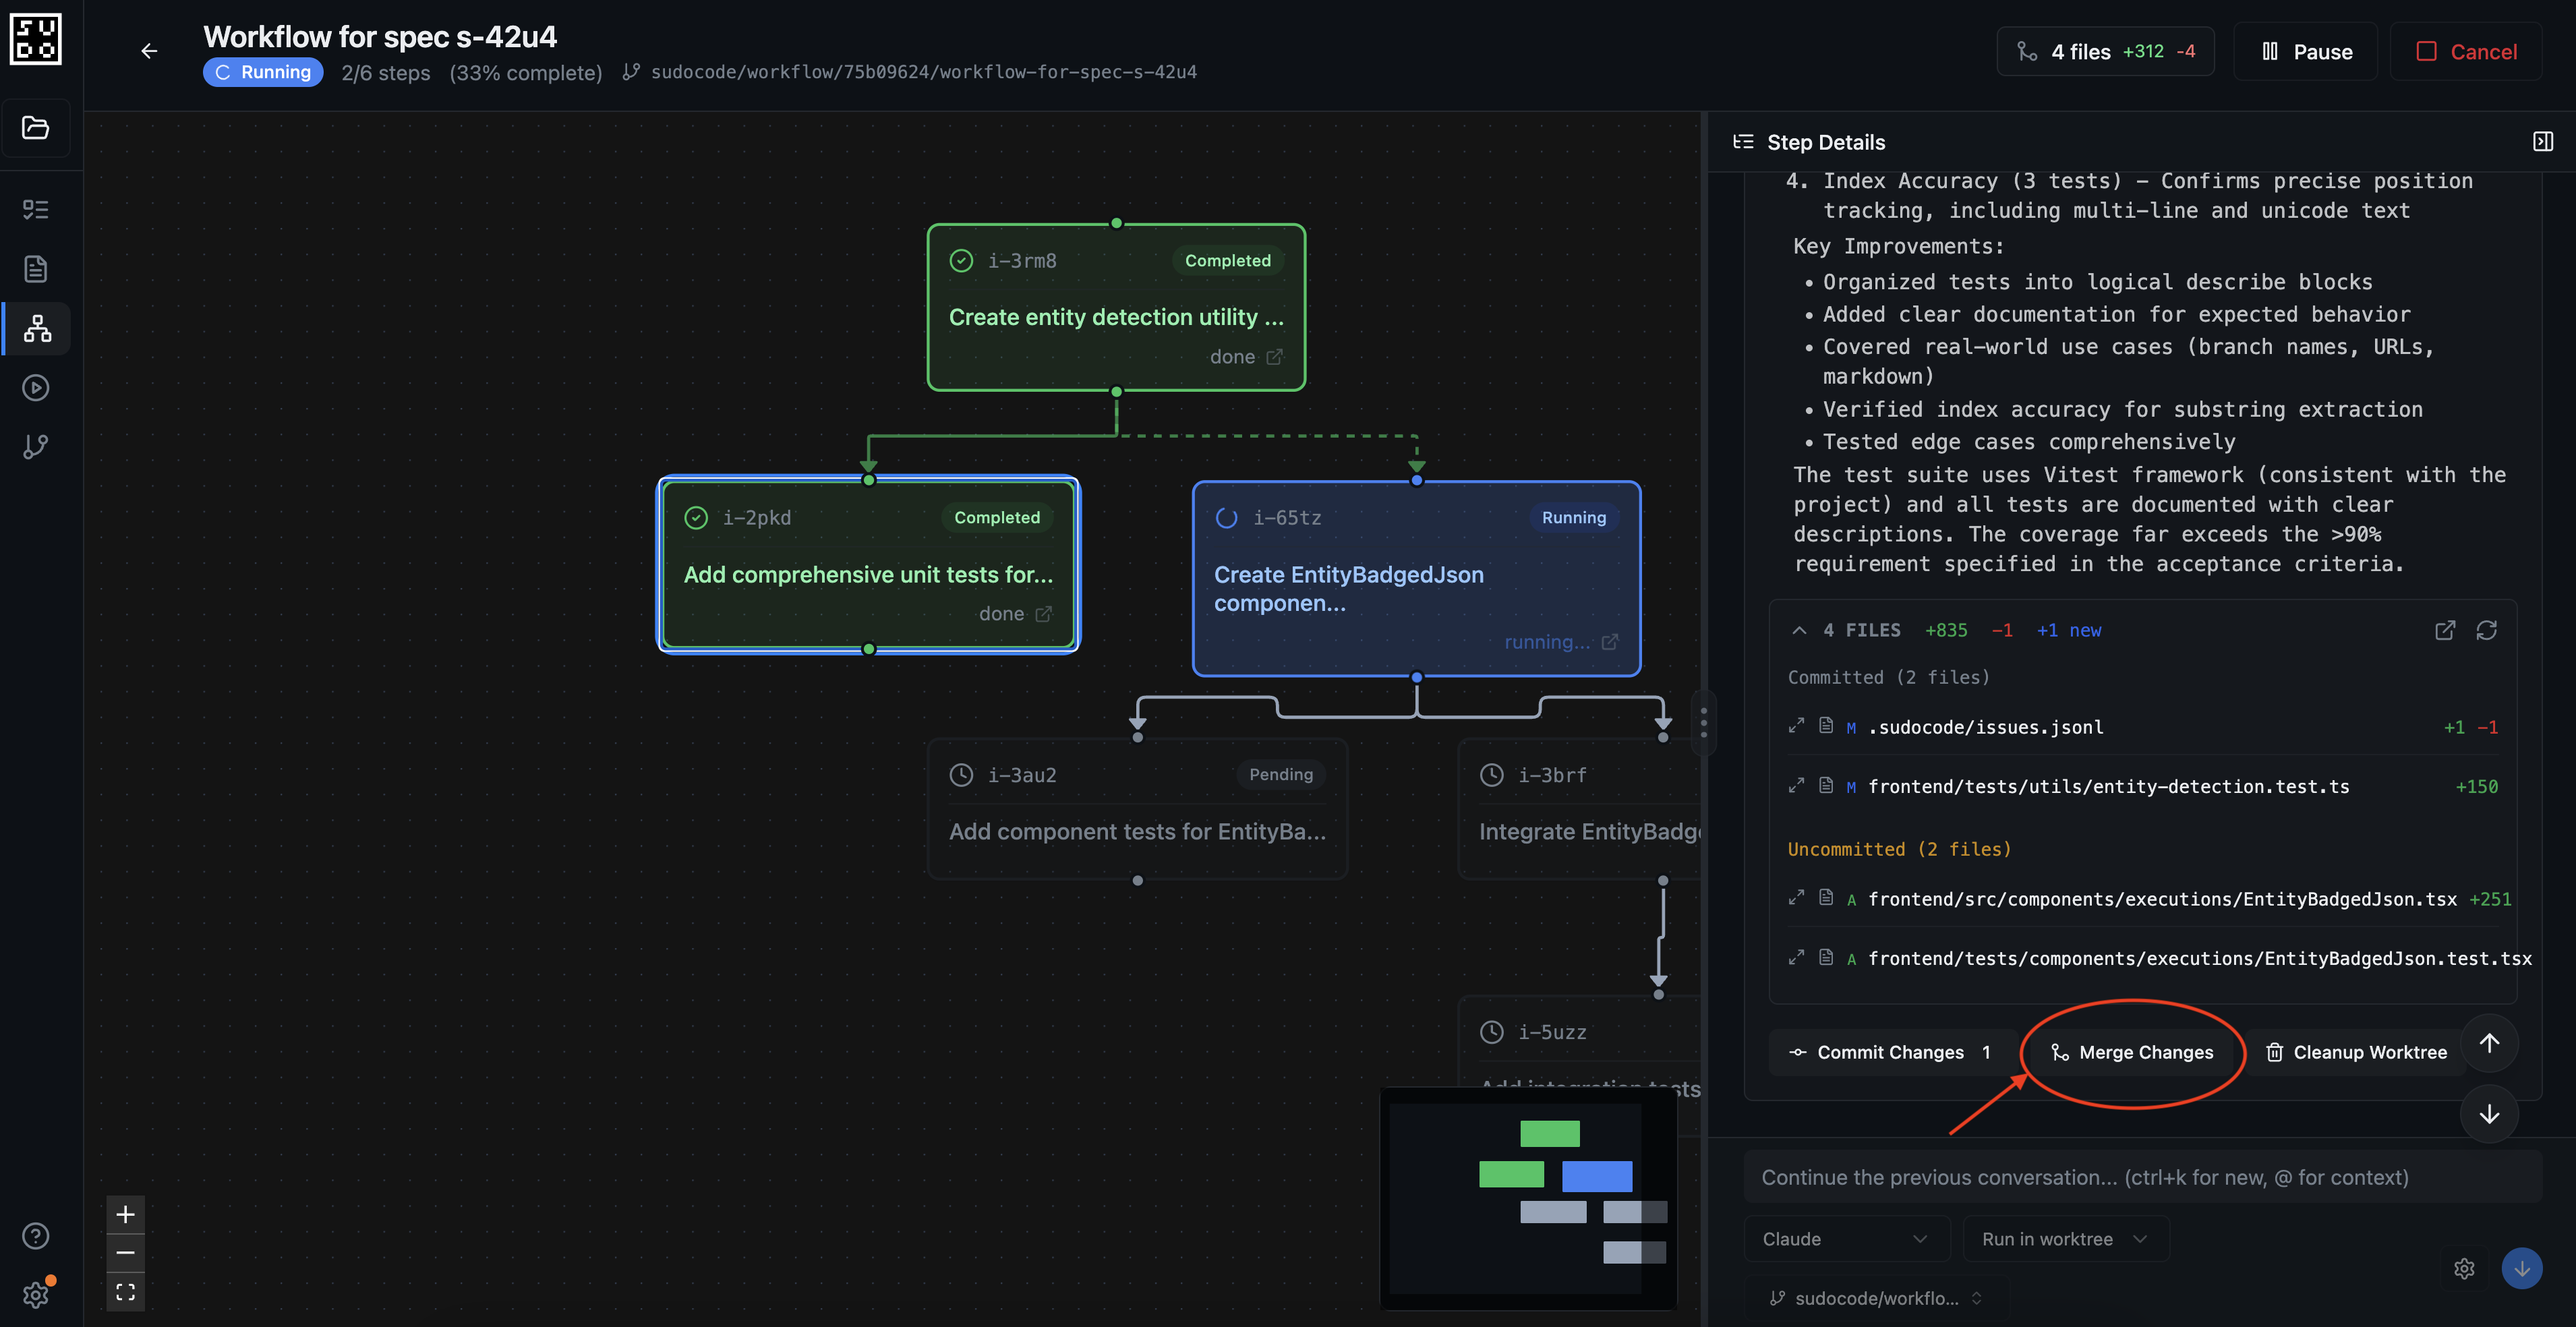Select the git branch sidebar icon
Image resolution: width=2576 pixels, height=1327 pixels.
click(36, 447)
